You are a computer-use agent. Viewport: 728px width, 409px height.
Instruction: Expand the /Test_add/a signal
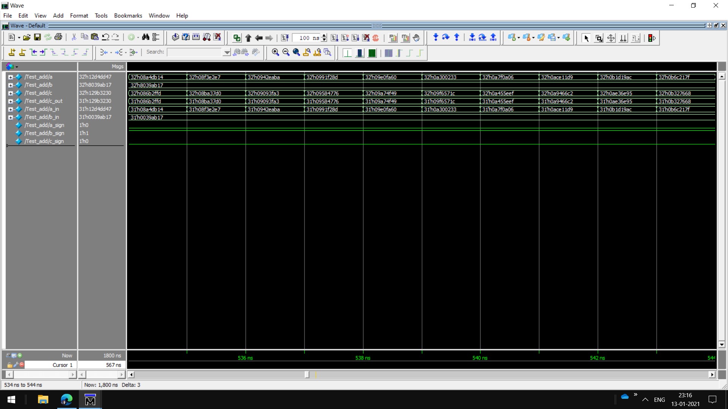11,77
